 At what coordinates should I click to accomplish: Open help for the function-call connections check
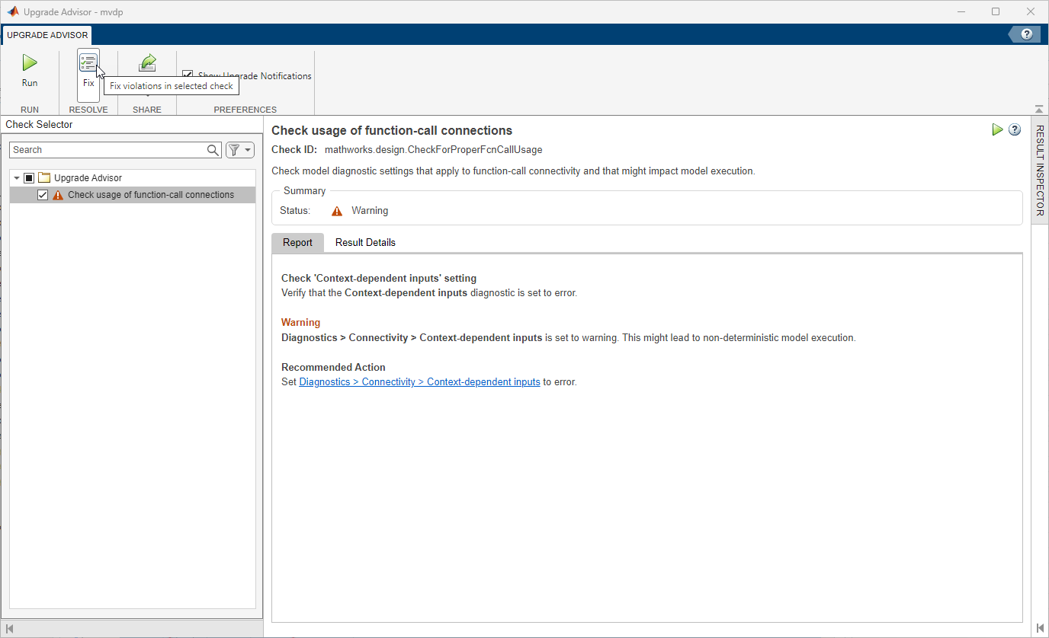tap(1015, 129)
